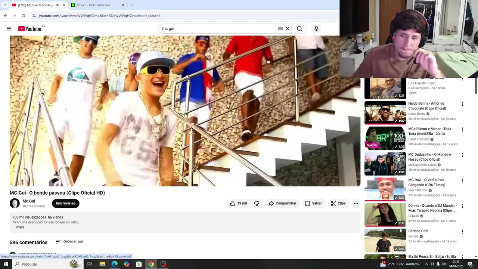Like the video with thumbs up

pos(238,203)
